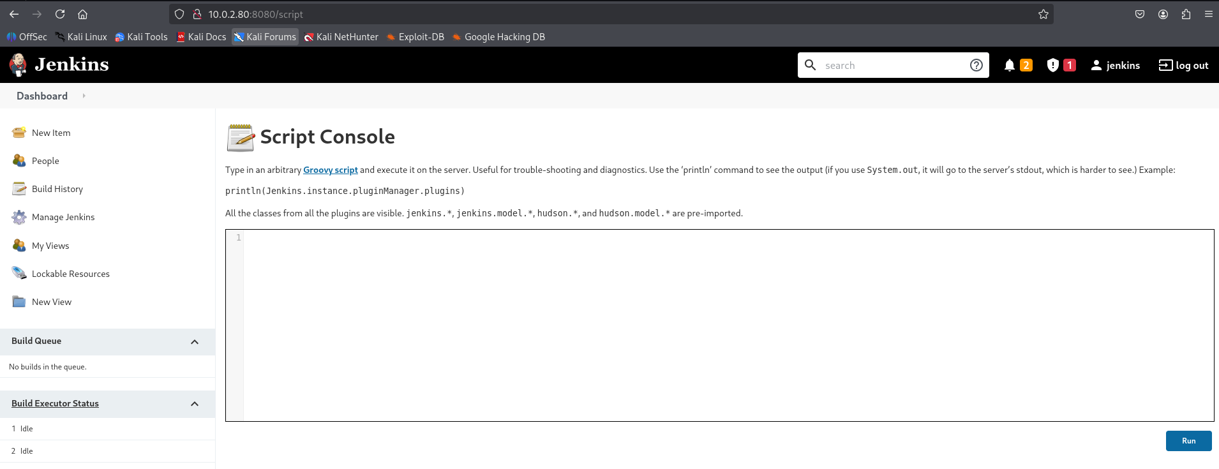
Task: Open the People link
Action: (45, 161)
